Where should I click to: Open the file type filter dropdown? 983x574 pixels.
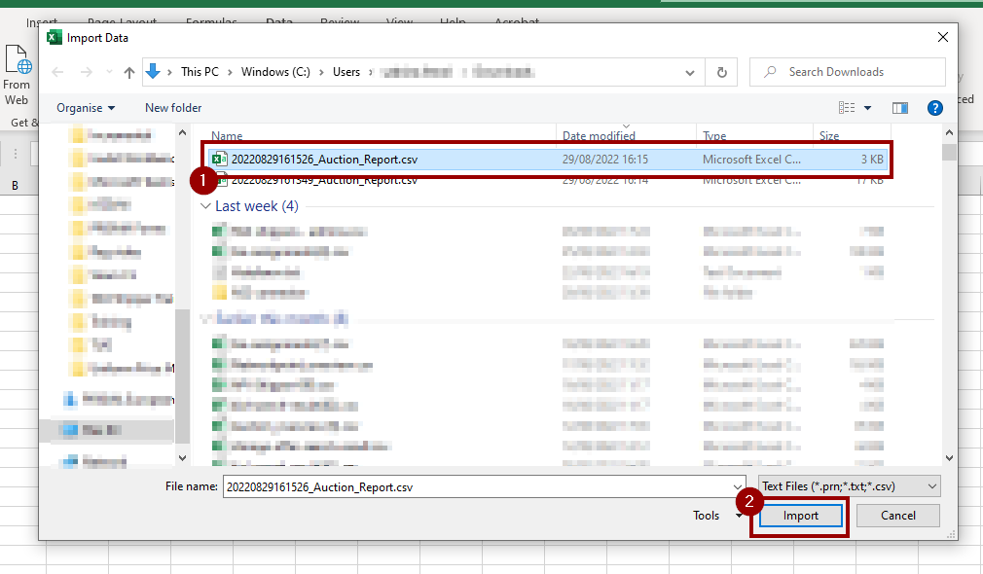tap(849, 485)
